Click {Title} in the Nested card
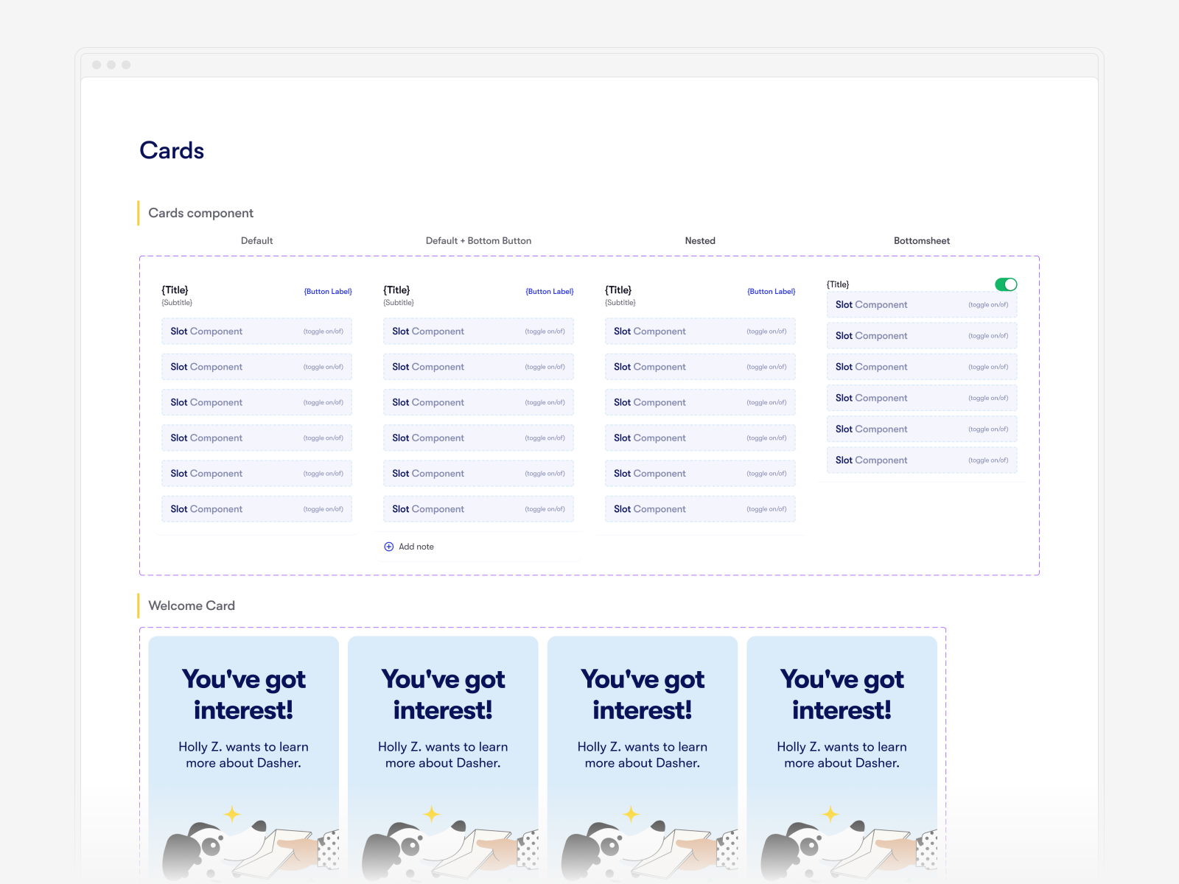The image size is (1179, 884). pos(618,290)
